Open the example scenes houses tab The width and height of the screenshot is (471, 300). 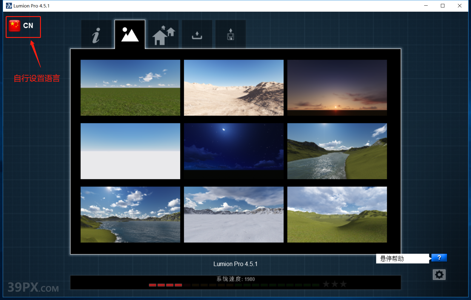pyautogui.click(x=164, y=35)
